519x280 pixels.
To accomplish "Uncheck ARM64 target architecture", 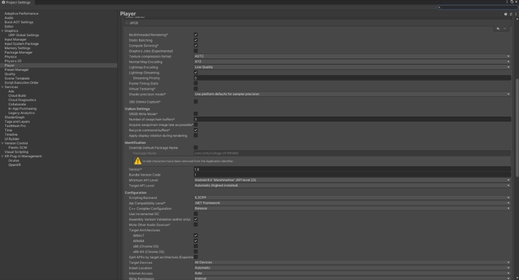I will (x=196, y=241).
